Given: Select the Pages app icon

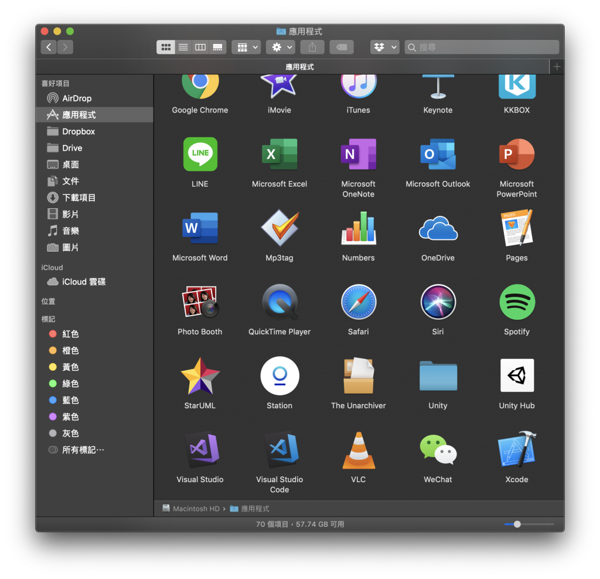Looking at the screenshot, I should pos(517,228).
